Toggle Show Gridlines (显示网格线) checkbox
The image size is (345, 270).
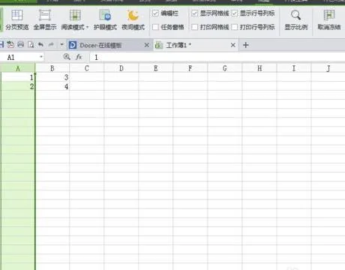pos(194,13)
